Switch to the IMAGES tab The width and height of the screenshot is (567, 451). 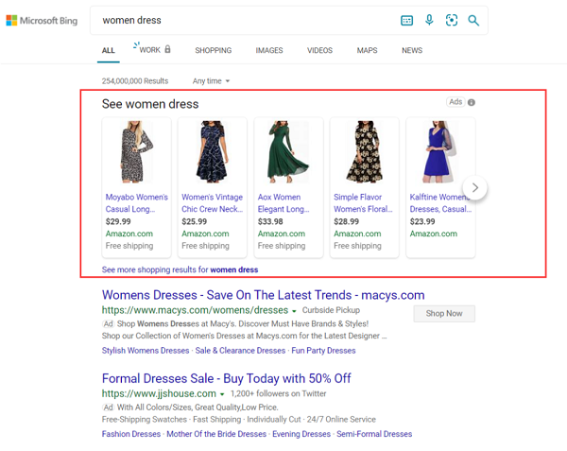[x=269, y=51]
